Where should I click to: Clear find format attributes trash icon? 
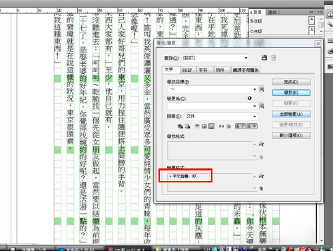[261, 157]
